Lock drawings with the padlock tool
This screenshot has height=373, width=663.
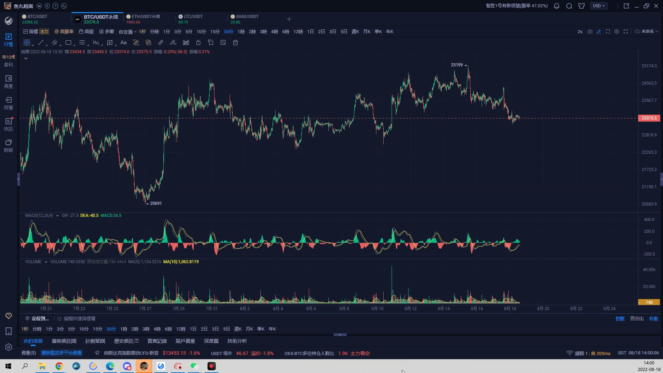(x=198, y=43)
